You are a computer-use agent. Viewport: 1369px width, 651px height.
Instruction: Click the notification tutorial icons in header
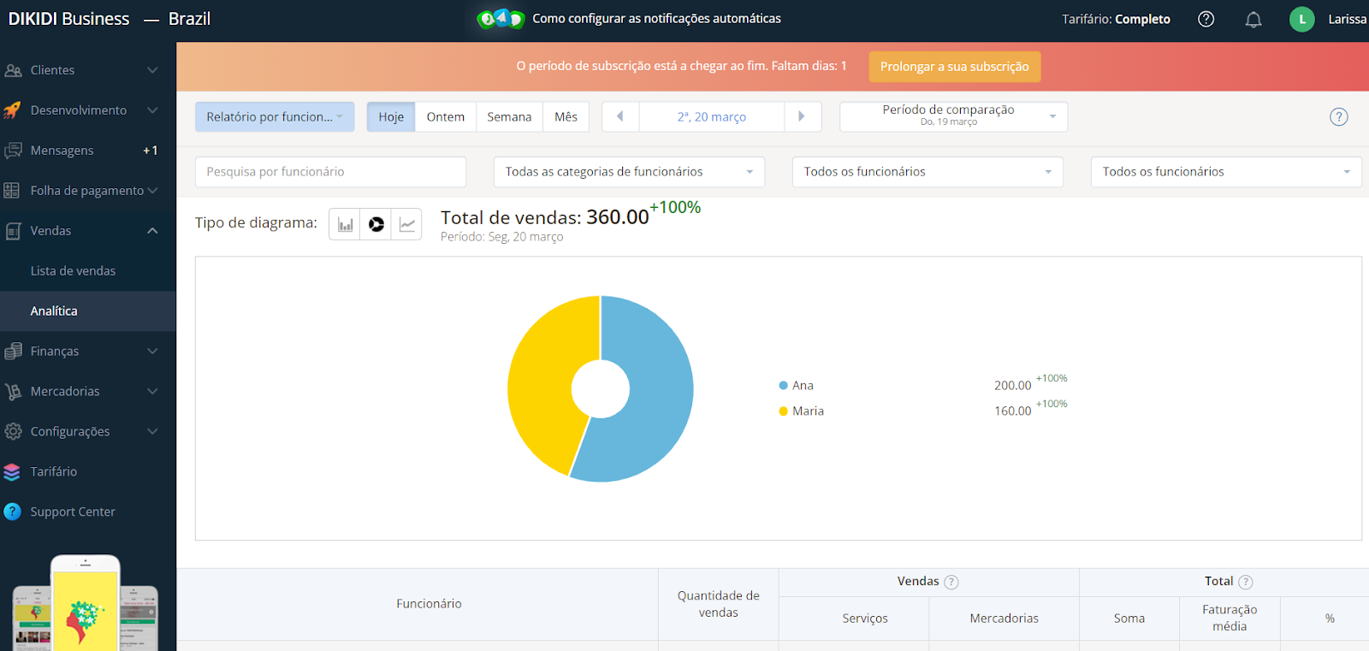click(501, 18)
